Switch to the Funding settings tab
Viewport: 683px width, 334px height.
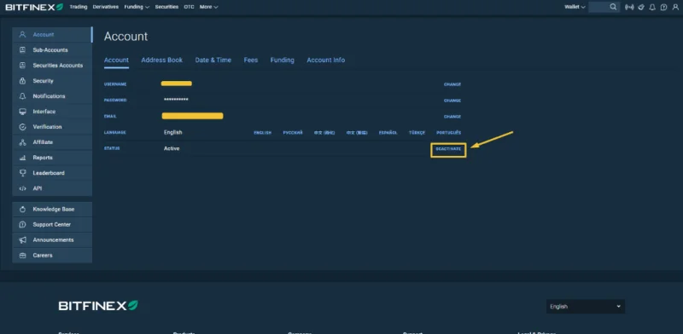(283, 60)
